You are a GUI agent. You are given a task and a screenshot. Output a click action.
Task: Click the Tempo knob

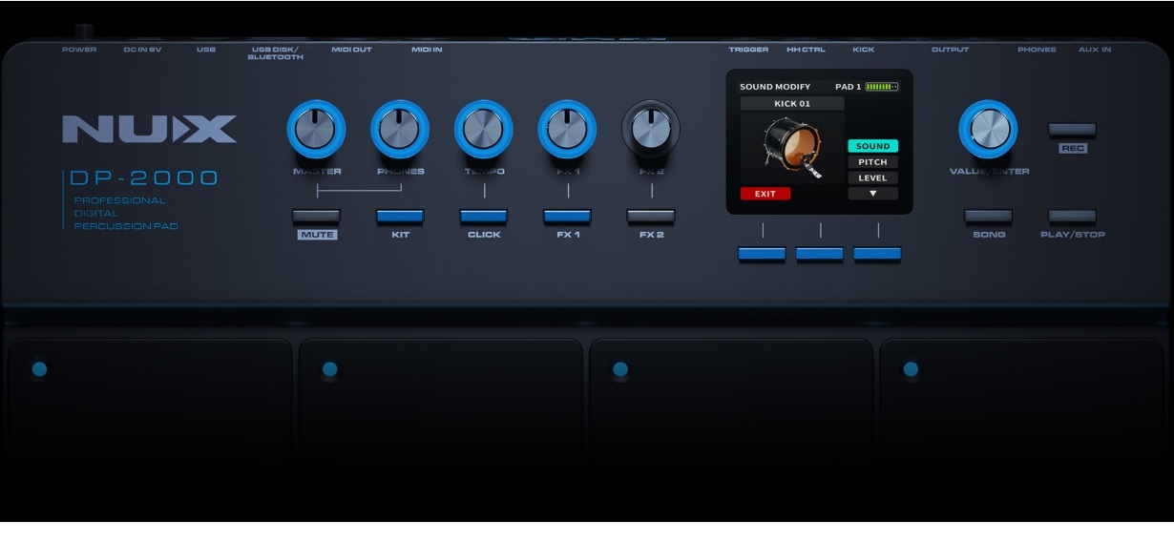pyautogui.click(x=484, y=129)
